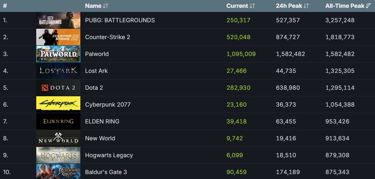This screenshot has height=179, width=375.
Task: Open the Palworld name link
Action: pos(97,54)
